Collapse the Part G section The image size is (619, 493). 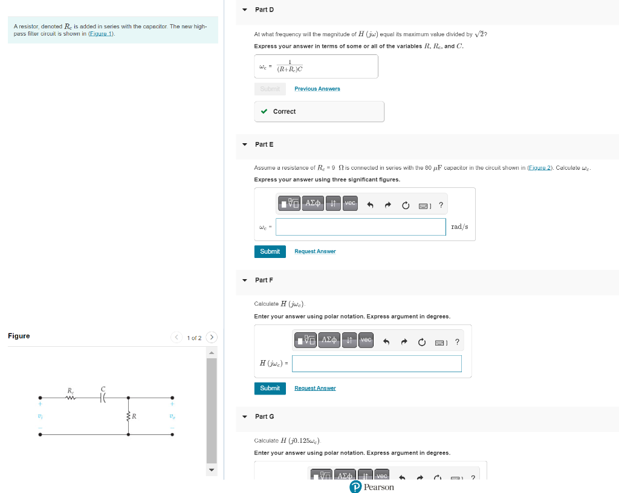pos(244,416)
